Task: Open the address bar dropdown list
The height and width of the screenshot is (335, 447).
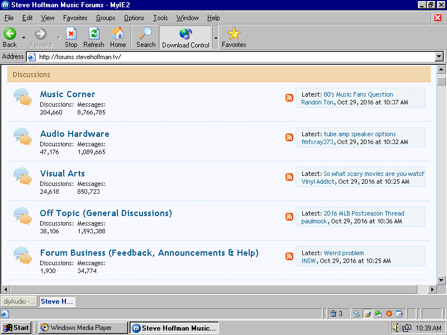Action: [439, 57]
